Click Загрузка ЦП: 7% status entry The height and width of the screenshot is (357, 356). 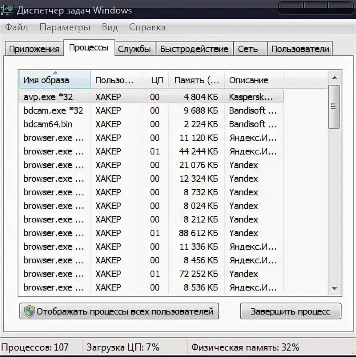pyautogui.click(x=123, y=347)
